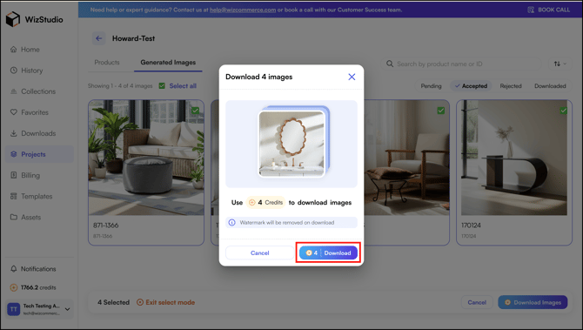Open the 170124 console table thumbnail
This screenshot has width=583, height=330.
click(x=514, y=158)
